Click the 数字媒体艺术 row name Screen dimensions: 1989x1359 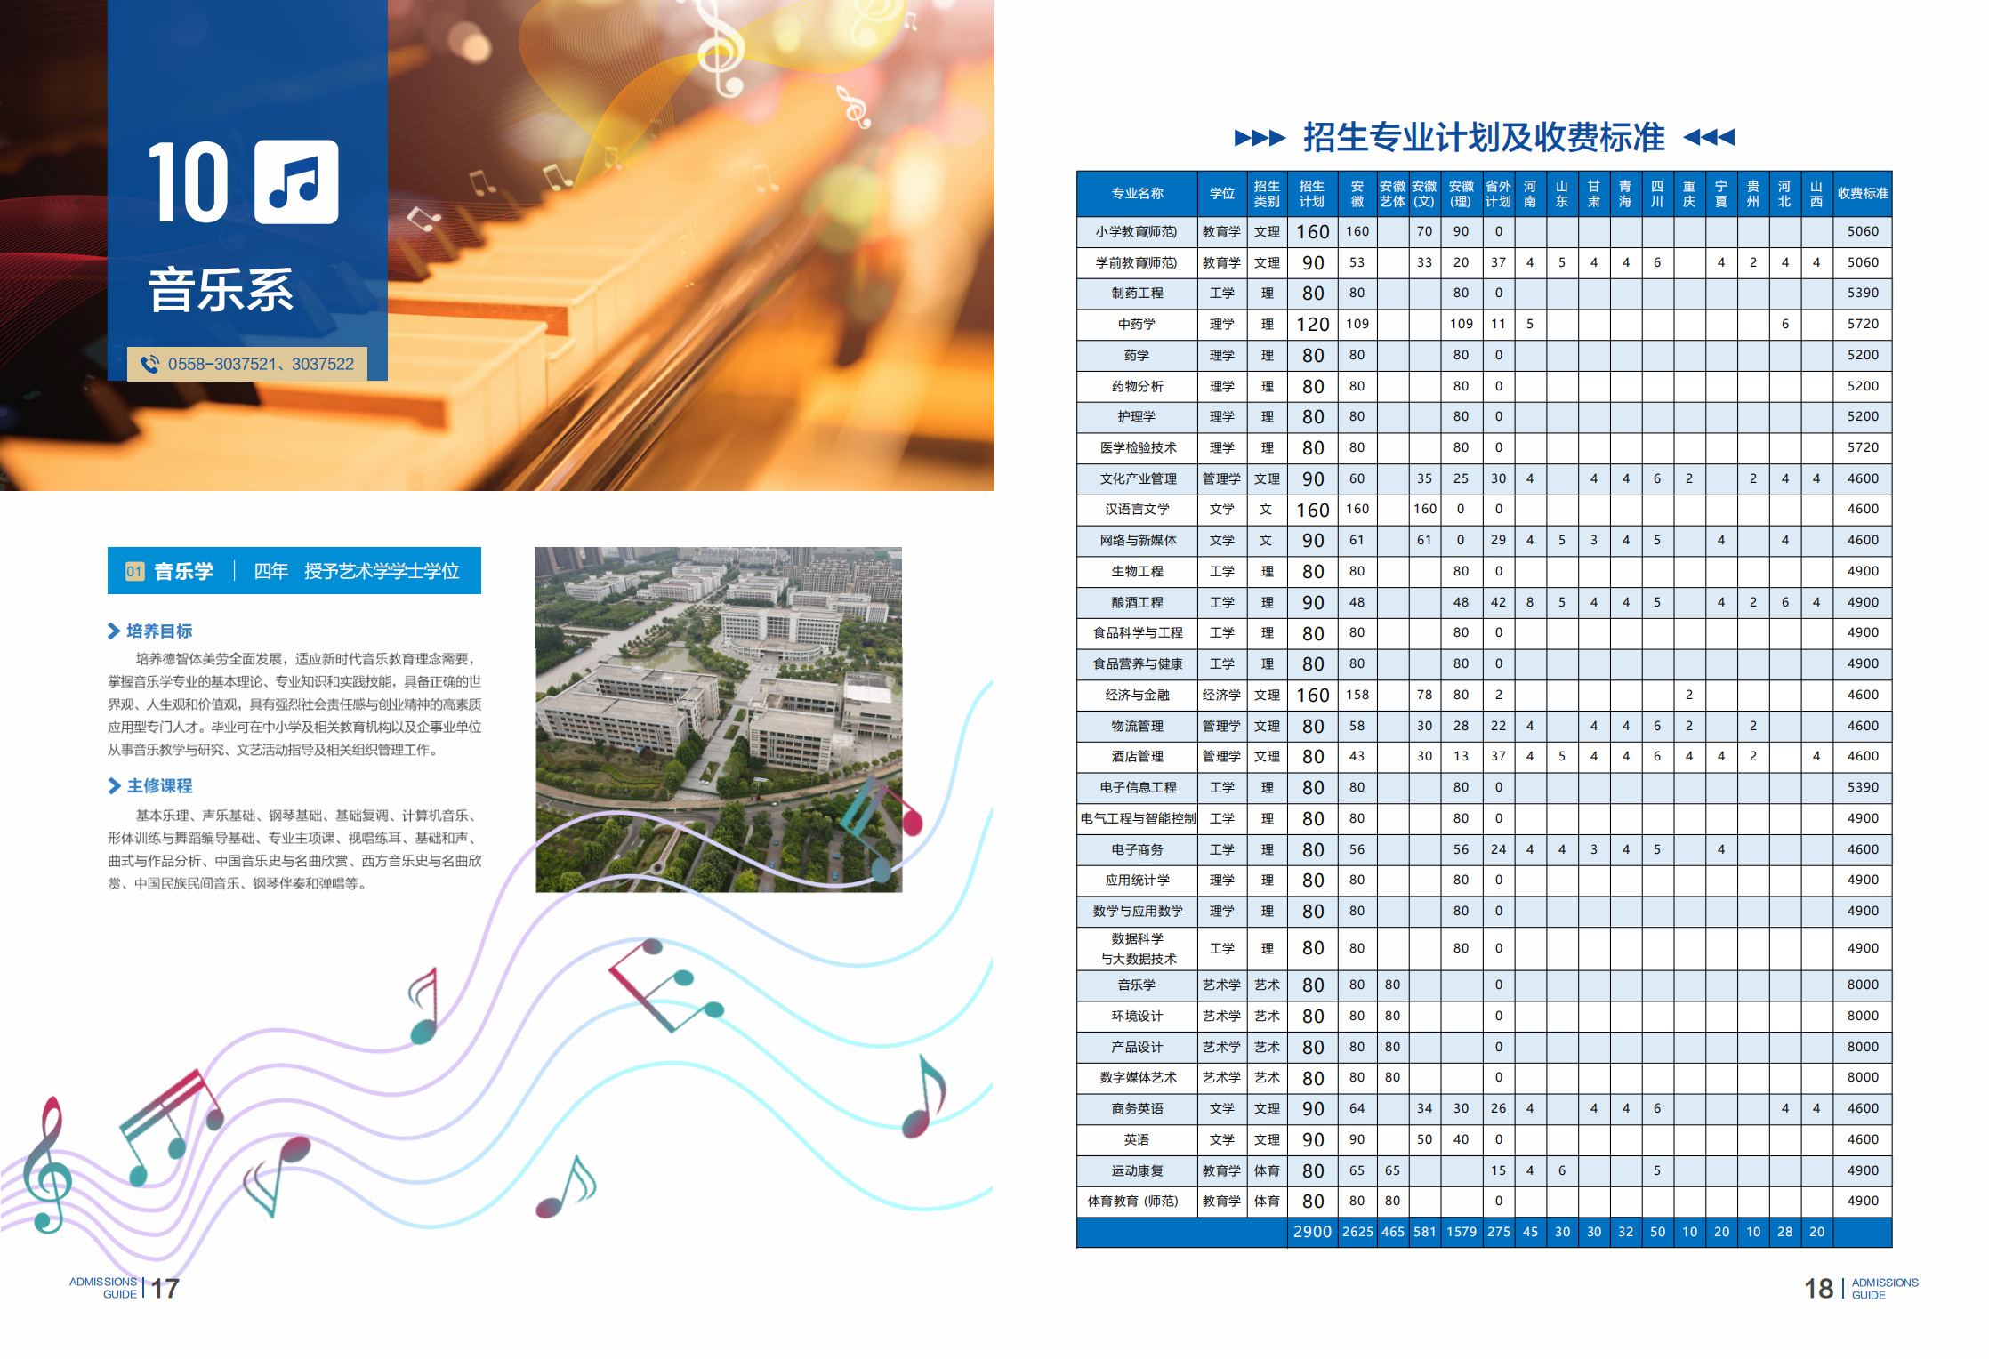point(1137,1077)
